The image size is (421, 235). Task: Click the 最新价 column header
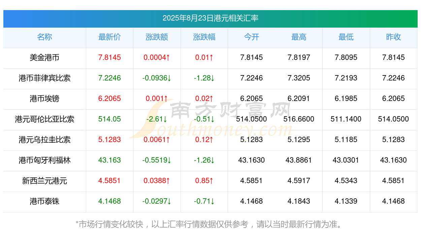point(109,37)
